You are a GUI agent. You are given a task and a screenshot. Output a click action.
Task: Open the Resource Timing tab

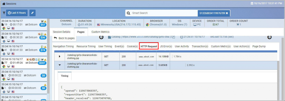coord(86,46)
